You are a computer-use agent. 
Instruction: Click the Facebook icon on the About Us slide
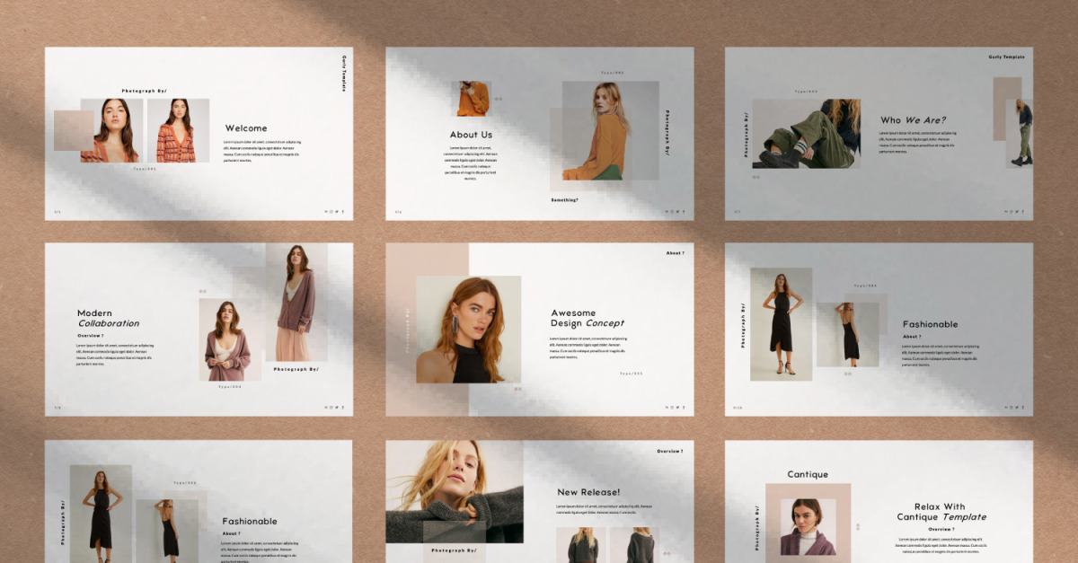click(x=683, y=212)
